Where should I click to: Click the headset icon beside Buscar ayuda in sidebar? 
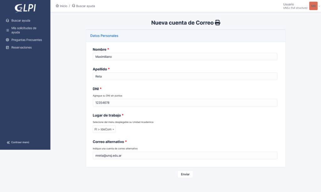(8, 20)
